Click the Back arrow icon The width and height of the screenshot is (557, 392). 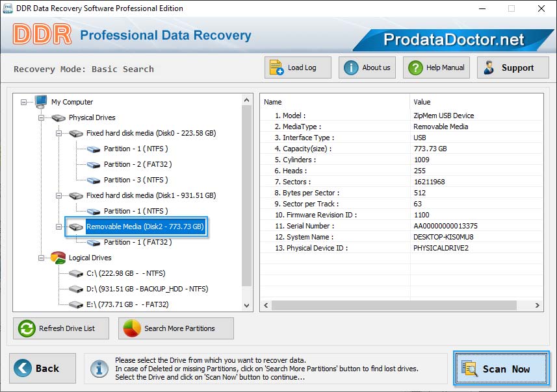point(23,368)
